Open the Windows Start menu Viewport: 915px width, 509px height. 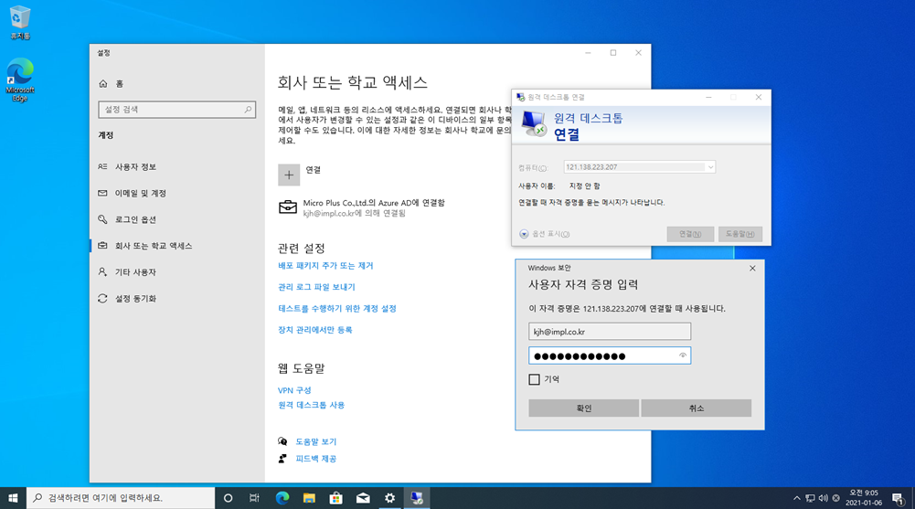click(x=13, y=498)
